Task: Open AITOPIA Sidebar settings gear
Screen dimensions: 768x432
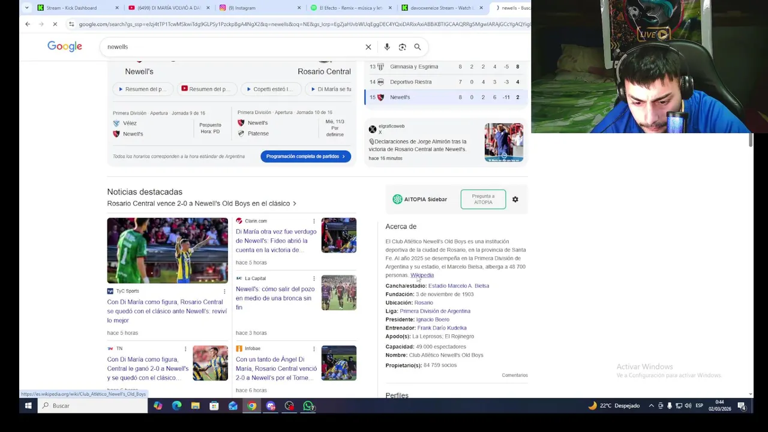Action: (515, 199)
